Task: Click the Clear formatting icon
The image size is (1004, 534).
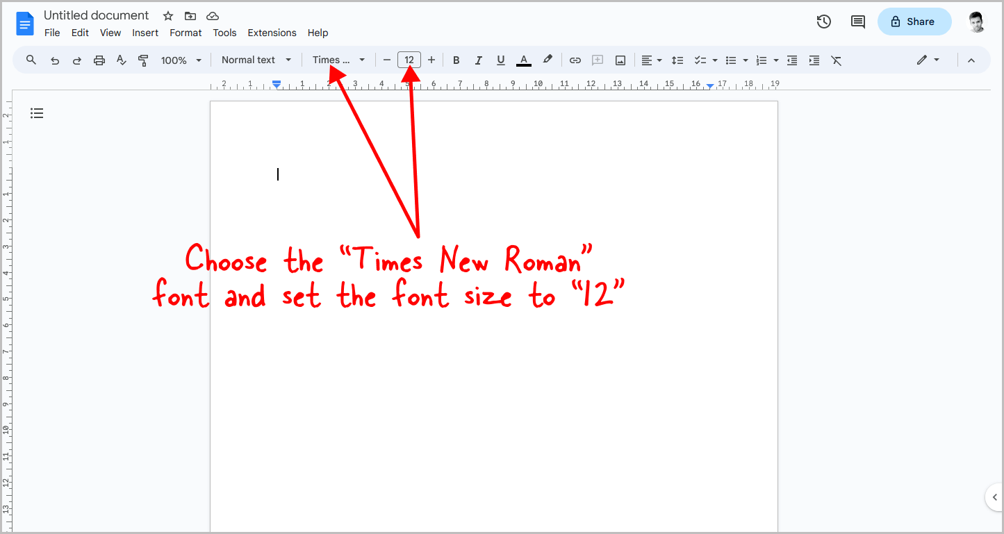Action: click(x=837, y=60)
